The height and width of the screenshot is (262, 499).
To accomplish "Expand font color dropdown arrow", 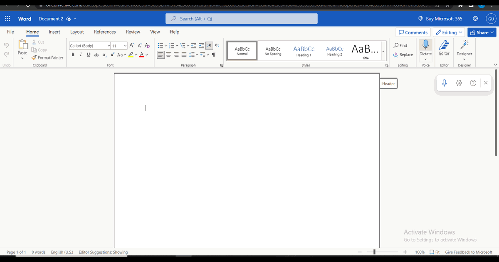I will [x=146, y=54].
